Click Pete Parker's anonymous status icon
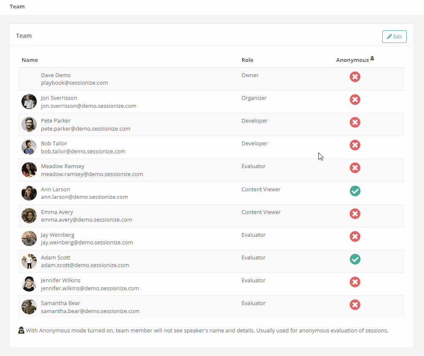 tap(355, 123)
